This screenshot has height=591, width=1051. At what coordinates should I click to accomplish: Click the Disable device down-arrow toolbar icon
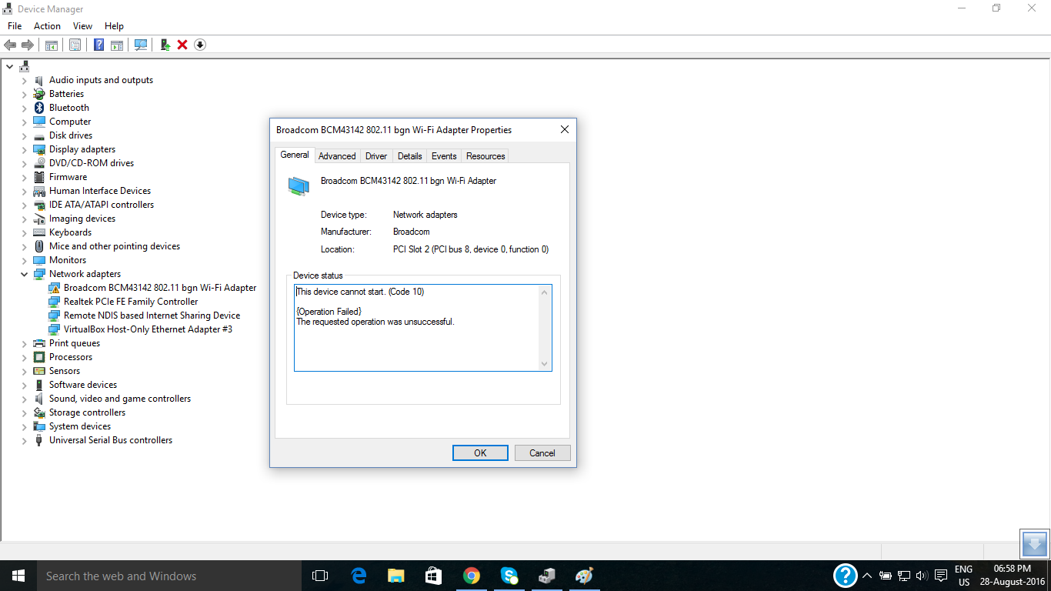[x=200, y=45]
